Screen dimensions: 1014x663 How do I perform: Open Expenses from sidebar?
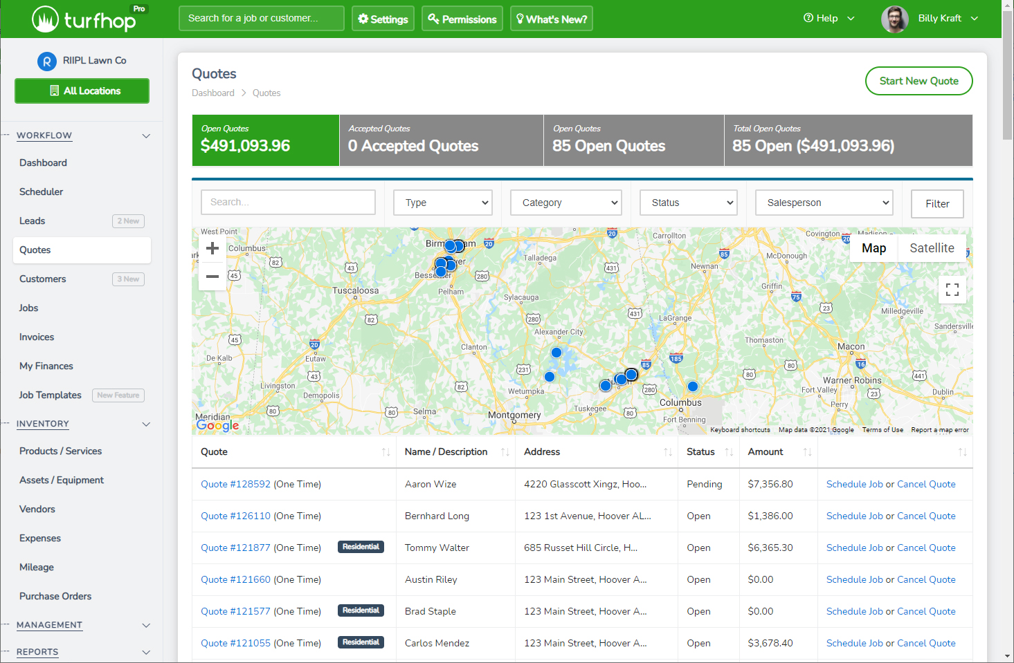pyautogui.click(x=40, y=539)
